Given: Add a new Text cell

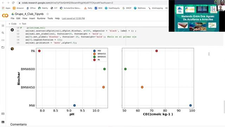Looking at the screenshot, I should pos(22,24).
